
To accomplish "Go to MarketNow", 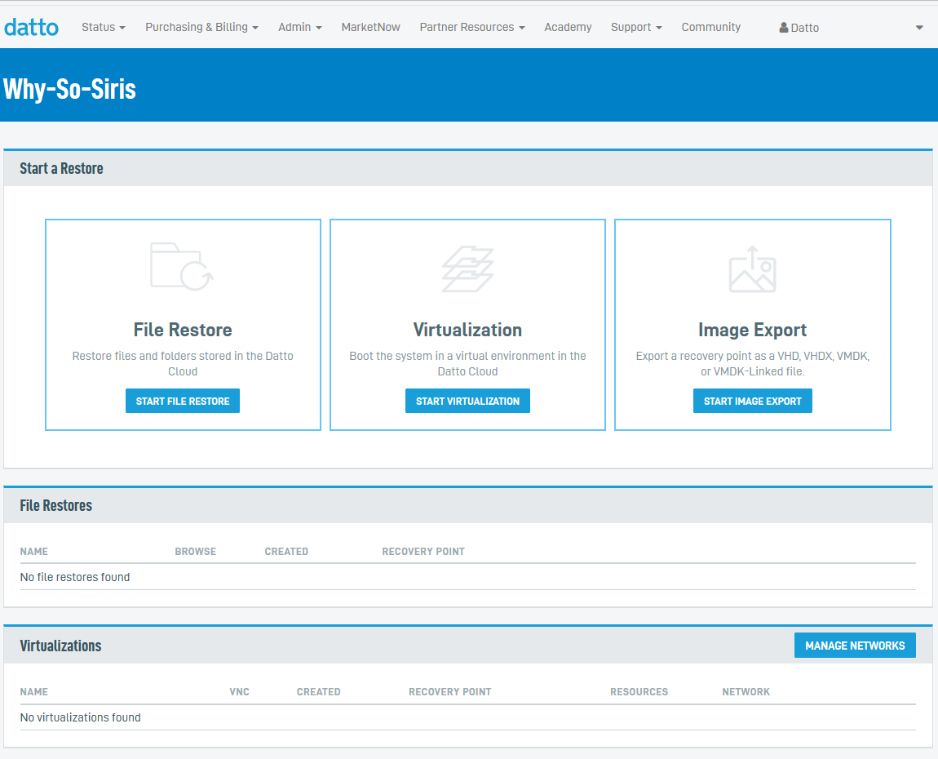I will 370,27.
